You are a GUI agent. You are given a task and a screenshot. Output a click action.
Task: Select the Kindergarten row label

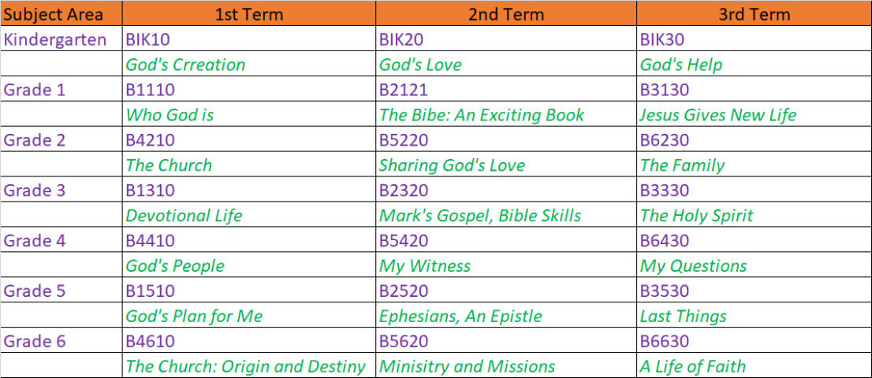click(x=55, y=39)
